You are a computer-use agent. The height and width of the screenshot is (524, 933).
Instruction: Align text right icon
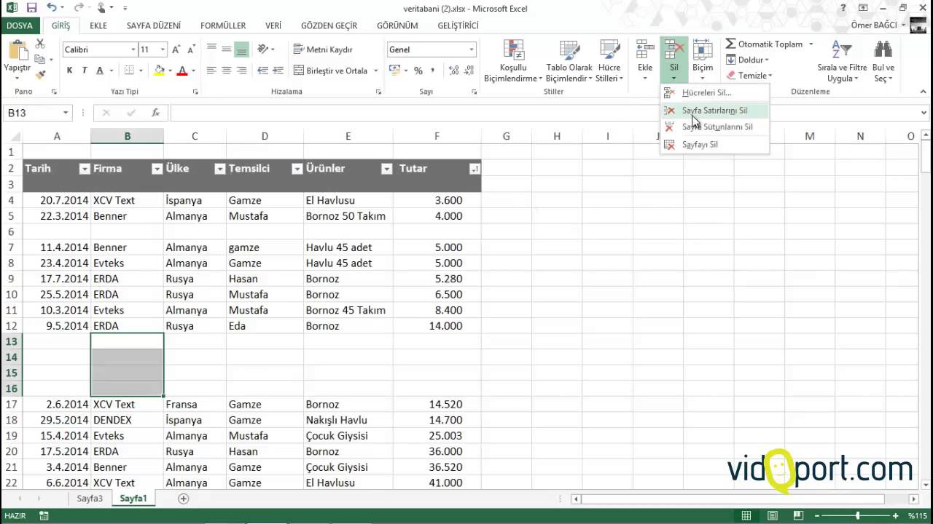pos(242,71)
